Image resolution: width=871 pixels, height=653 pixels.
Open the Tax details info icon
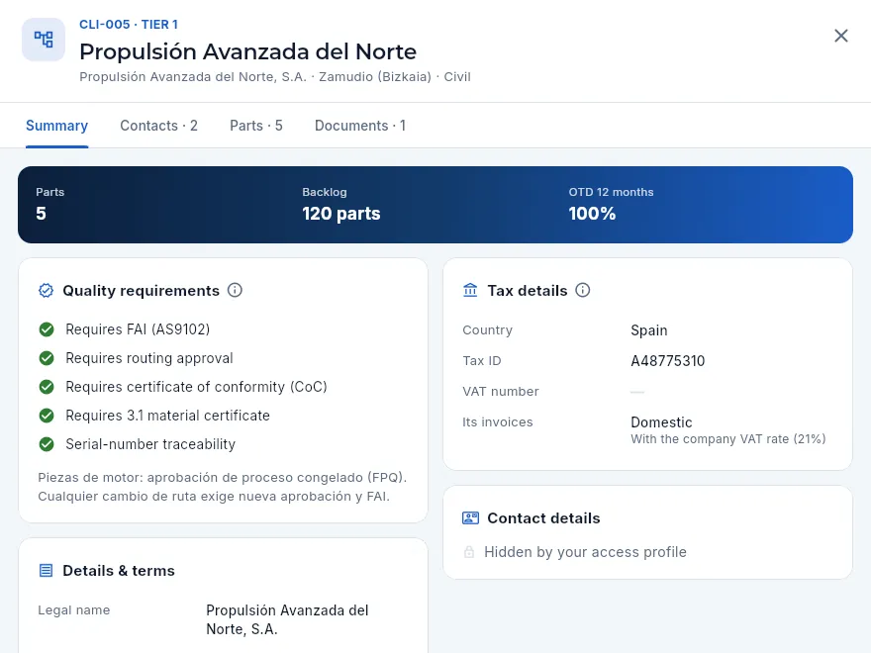pyautogui.click(x=583, y=290)
